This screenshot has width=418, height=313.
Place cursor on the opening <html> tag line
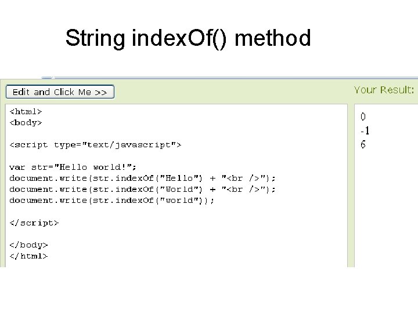pyautogui.click(x=26, y=111)
